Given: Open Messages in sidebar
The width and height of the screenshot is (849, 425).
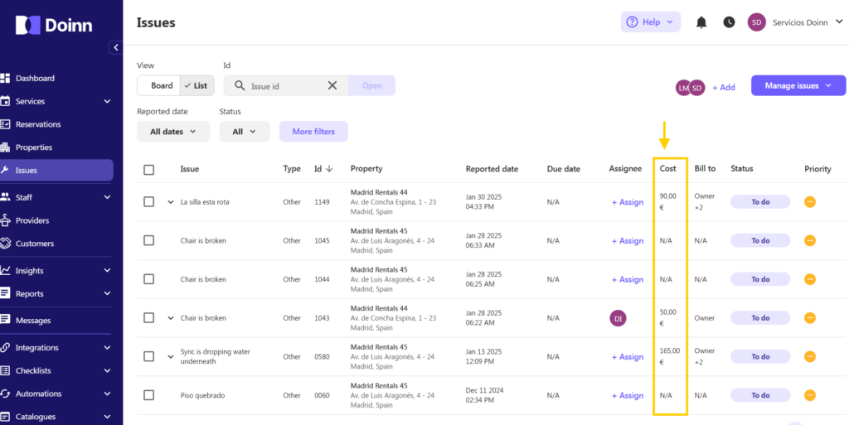Looking at the screenshot, I should pyautogui.click(x=33, y=321).
